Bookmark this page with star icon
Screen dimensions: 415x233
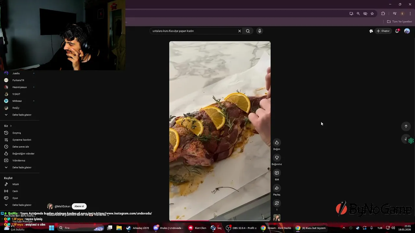372,14
